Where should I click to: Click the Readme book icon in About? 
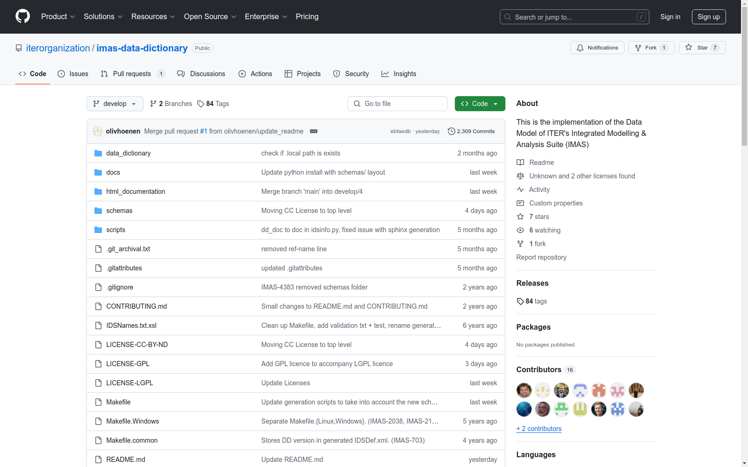pyautogui.click(x=520, y=163)
